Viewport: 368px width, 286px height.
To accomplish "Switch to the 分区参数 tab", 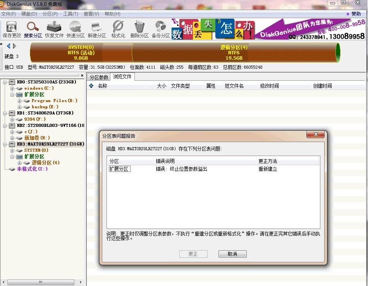I will (x=99, y=77).
